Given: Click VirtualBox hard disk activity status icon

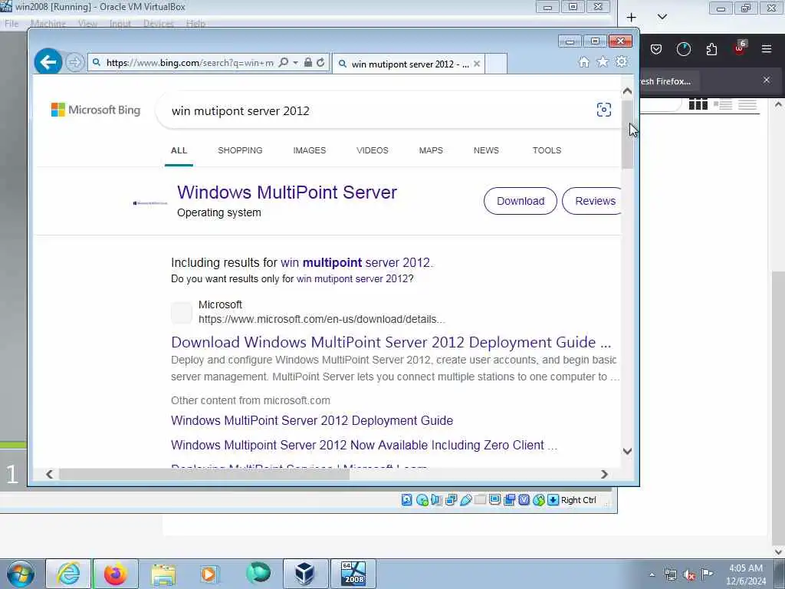Looking at the screenshot, I should coord(406,500).
